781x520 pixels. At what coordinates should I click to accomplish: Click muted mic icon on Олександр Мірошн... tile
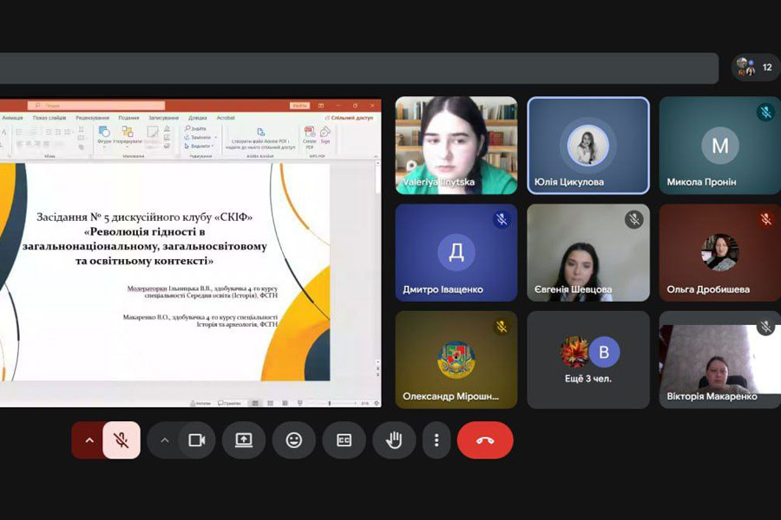coord(502,327)
